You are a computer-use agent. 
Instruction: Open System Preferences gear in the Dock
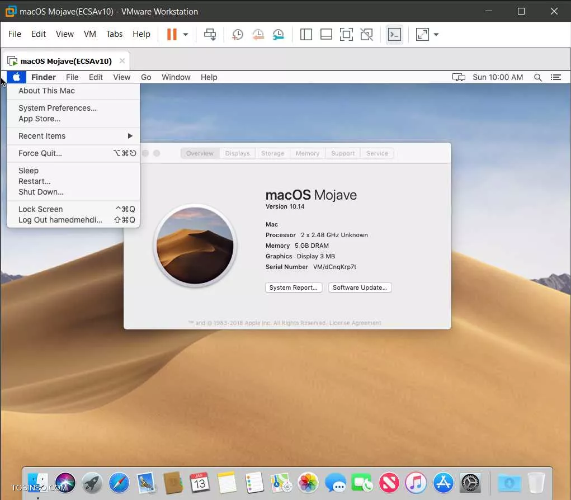point(470,483)
